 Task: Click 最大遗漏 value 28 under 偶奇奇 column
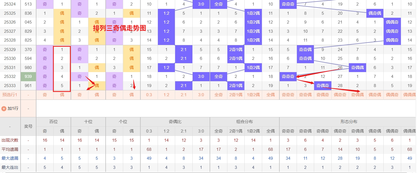point(340,158)
